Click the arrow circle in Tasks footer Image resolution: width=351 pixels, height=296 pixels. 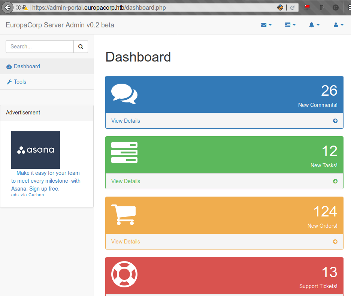click(335, 181)
